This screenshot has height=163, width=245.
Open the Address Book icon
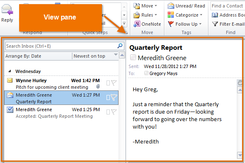pos(215,15)
